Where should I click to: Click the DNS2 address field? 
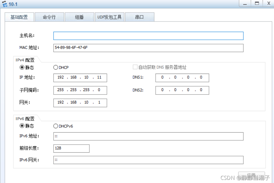tap(182, 90)
